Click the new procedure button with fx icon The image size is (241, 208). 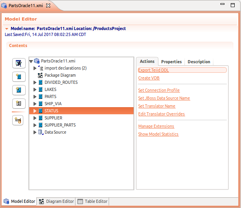click(19, 90)
